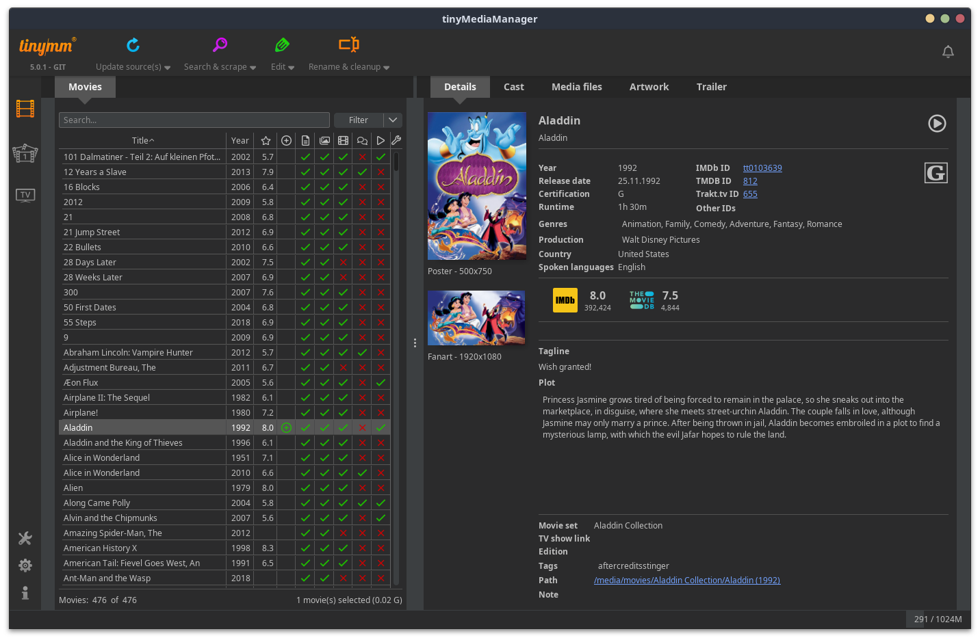
Task: Play the Aladdin trailer button
Action: click(937, 123)
